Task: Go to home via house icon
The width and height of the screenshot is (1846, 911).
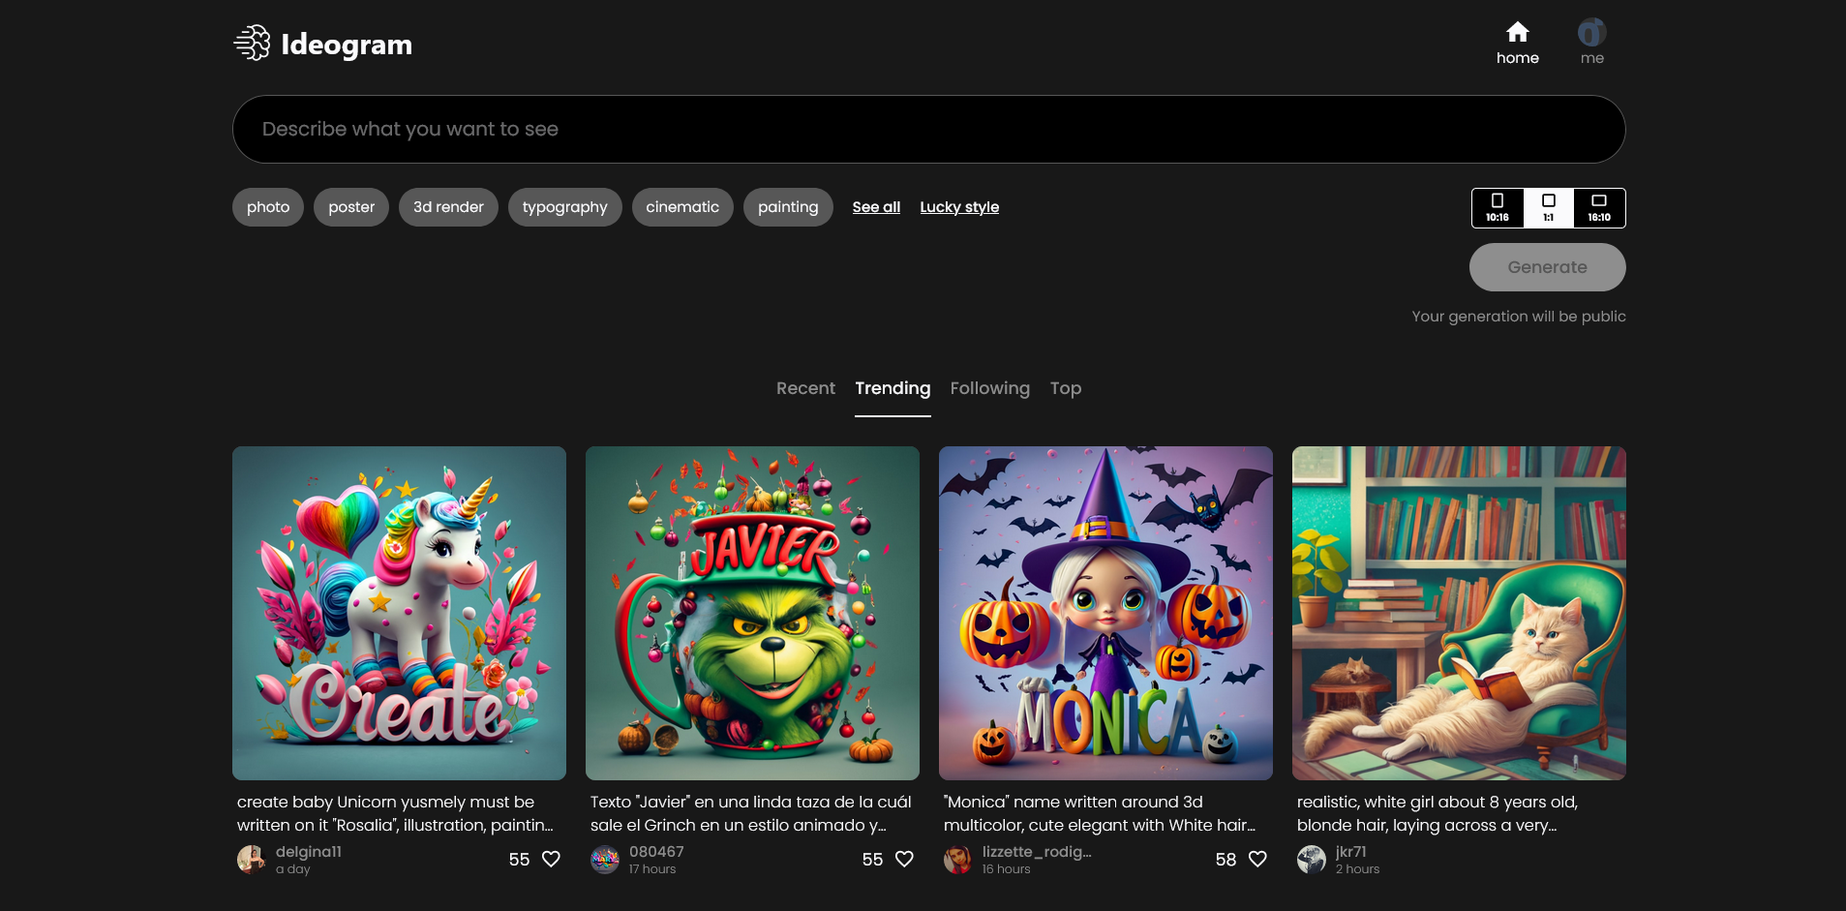Action: 1517,32
